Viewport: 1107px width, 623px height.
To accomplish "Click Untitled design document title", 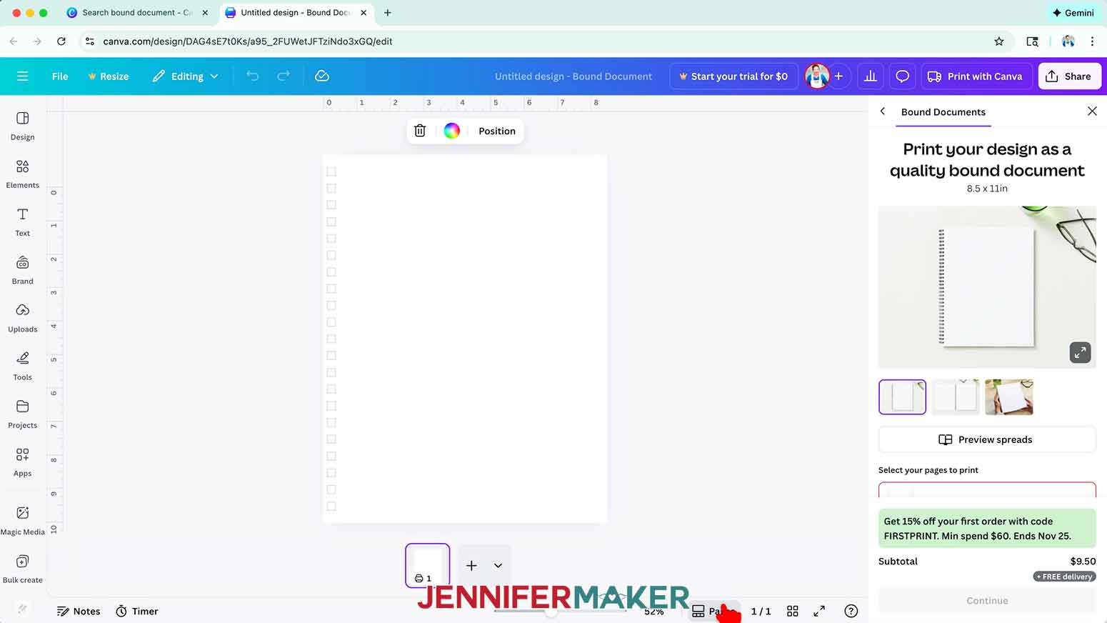I will [x=573, y=76].
